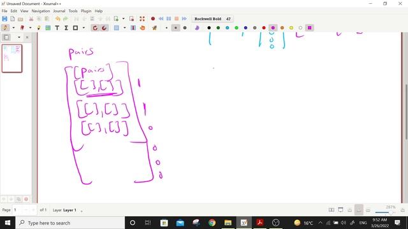
Task: Open the Navigation menu
Action: (41, 11)
